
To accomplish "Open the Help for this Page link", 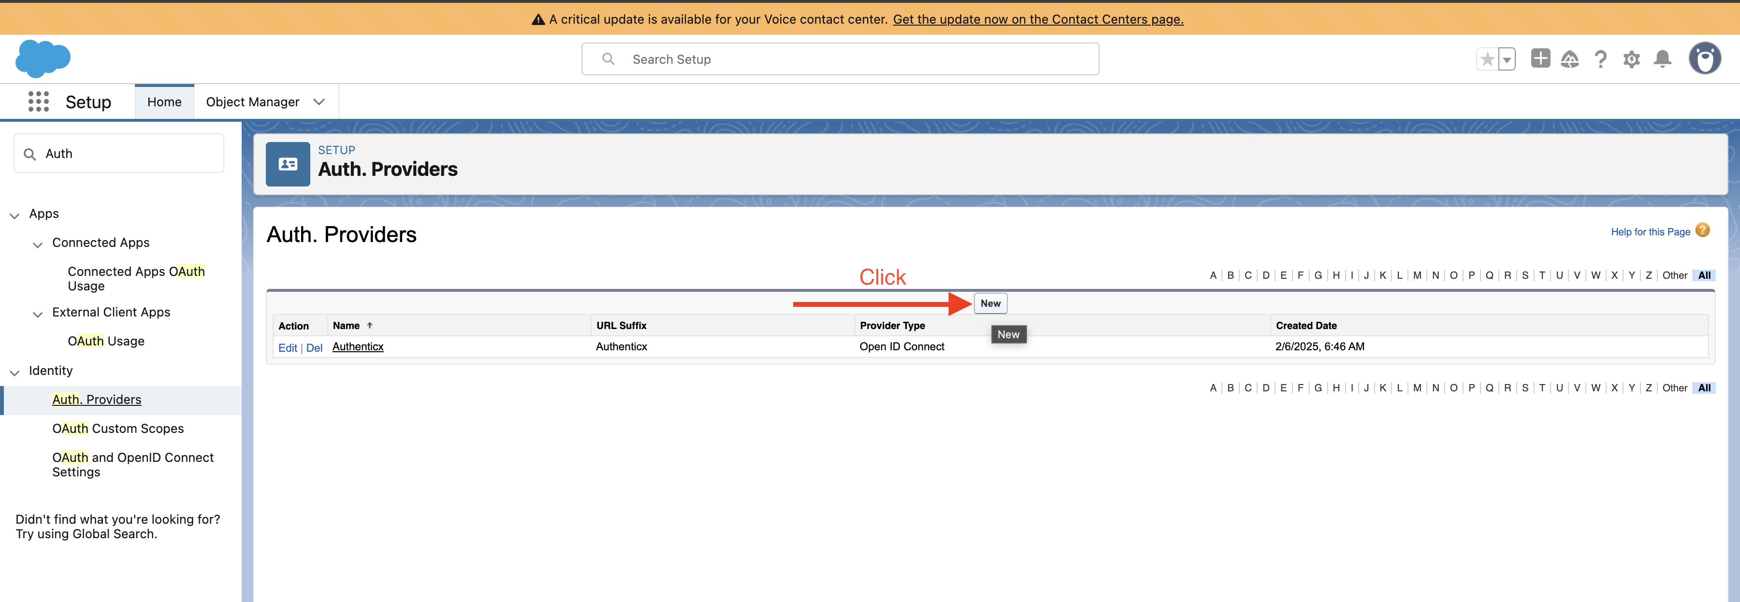I will pos(1650,231).
